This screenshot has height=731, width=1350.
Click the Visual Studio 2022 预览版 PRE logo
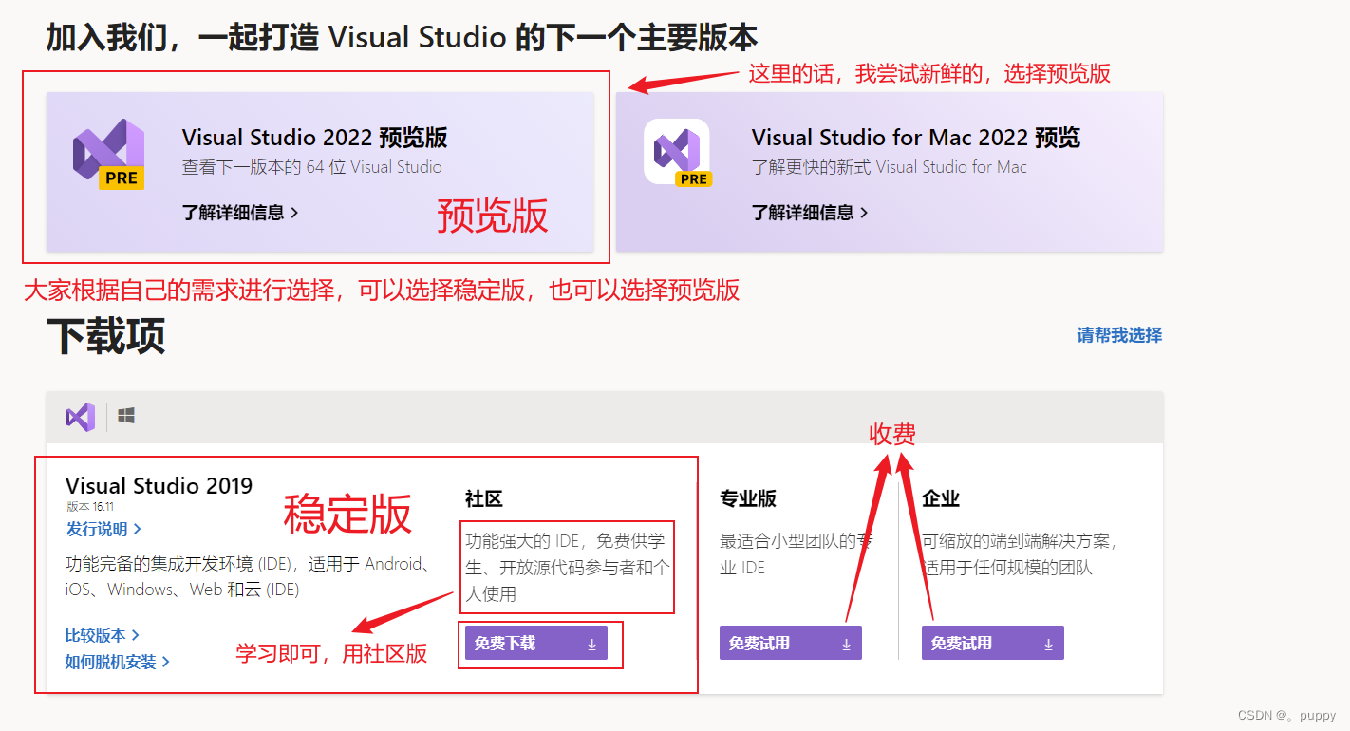coord(107,152)
